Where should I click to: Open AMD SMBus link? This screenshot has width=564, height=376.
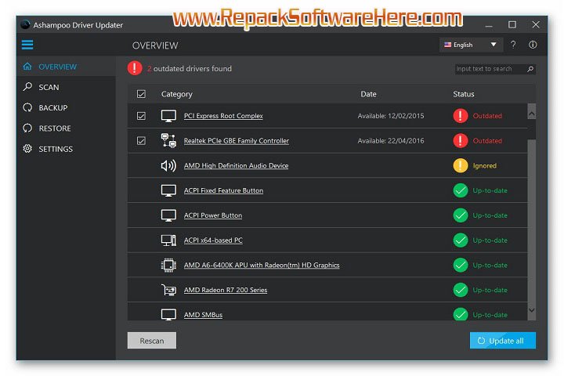point(203,314)
